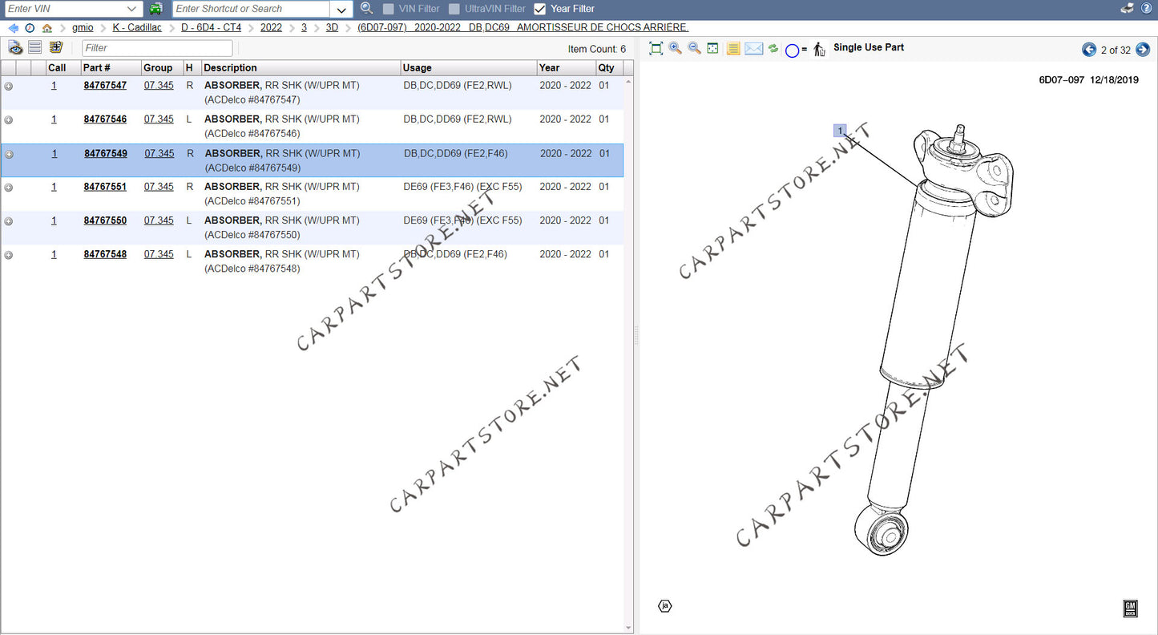1158x635 pixels.
Task: Enable the VIN Filter checkbox
Action: 389,9
